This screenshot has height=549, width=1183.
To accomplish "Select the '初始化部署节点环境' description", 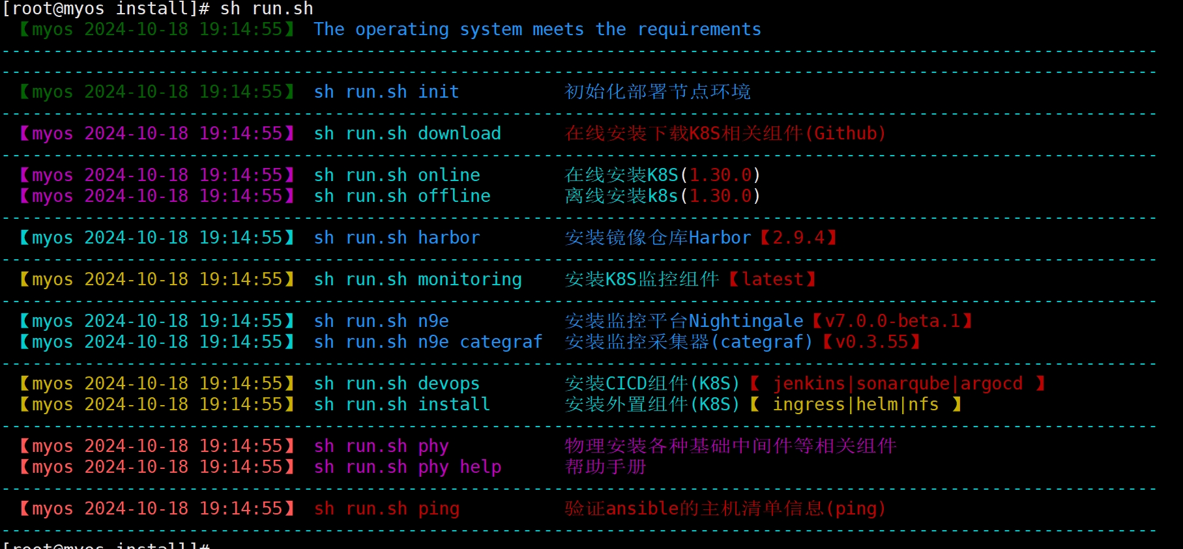I will coord(658,92).
